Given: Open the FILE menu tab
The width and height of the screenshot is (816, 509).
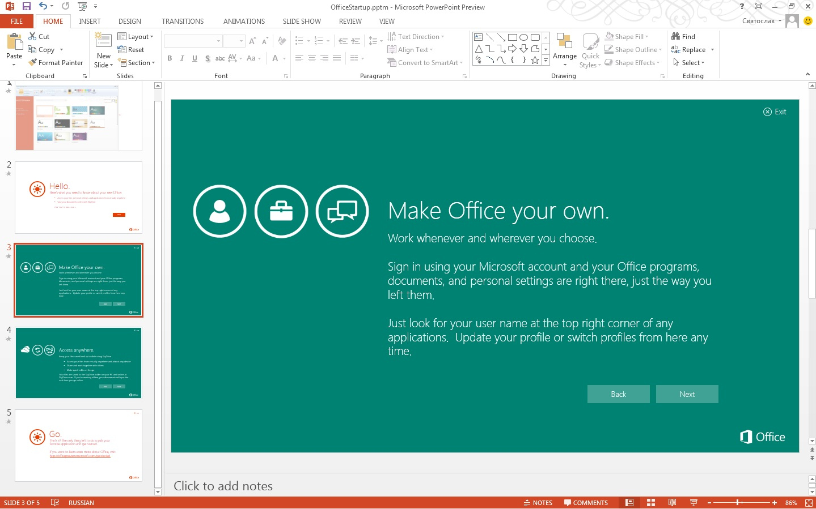Looking at the screenshot, I should click(17, 22).
